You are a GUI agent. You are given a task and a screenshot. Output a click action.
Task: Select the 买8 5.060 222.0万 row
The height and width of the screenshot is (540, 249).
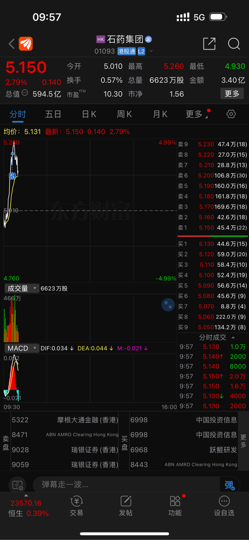click(x=213, y=317)
